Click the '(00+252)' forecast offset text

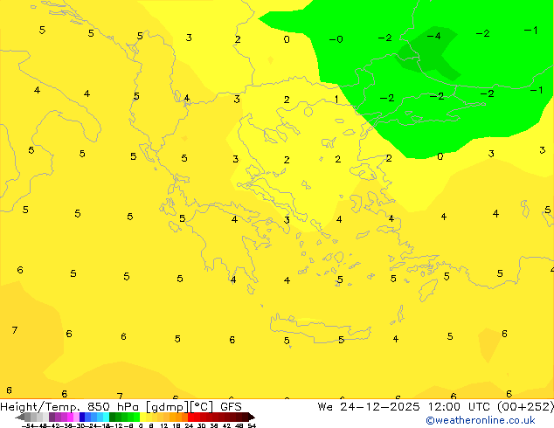(525, 407)
